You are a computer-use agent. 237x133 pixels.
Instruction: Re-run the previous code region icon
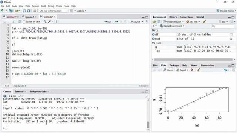pyautogui.click(x=116, y=21)
